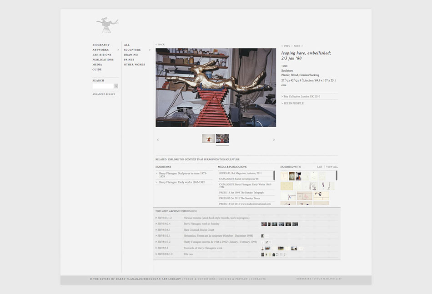Click Hare Coursed, Roche Court entry title
432x294 pixels.
[x=199, y=230]
